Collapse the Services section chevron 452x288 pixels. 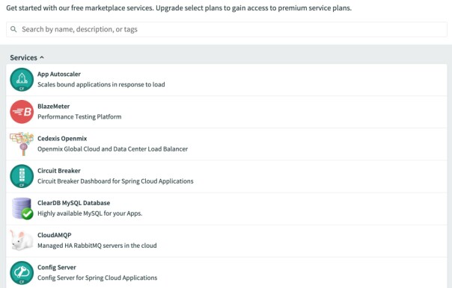42,57
